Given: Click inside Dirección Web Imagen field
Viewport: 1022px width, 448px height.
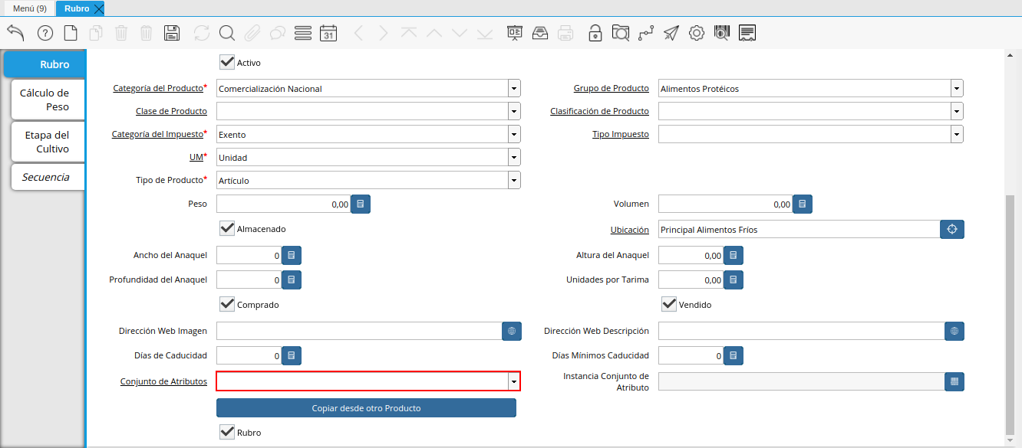Looking at the screenshot, I should [x=358, y=331].
